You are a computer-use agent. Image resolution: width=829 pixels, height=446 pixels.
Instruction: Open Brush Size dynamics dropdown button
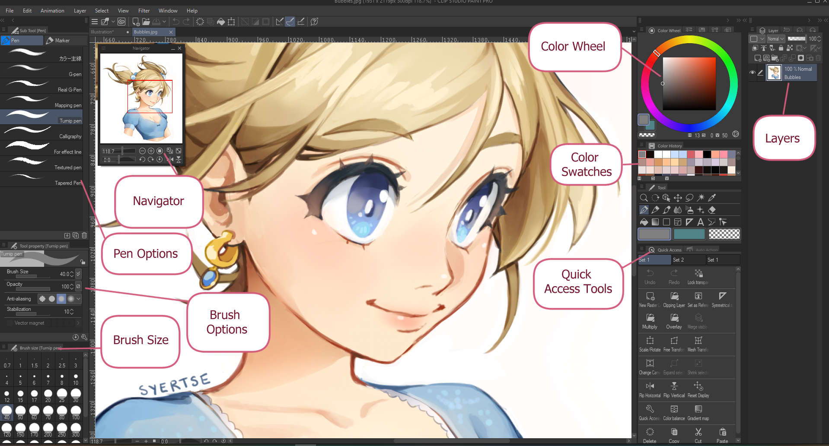click(78, 274)
